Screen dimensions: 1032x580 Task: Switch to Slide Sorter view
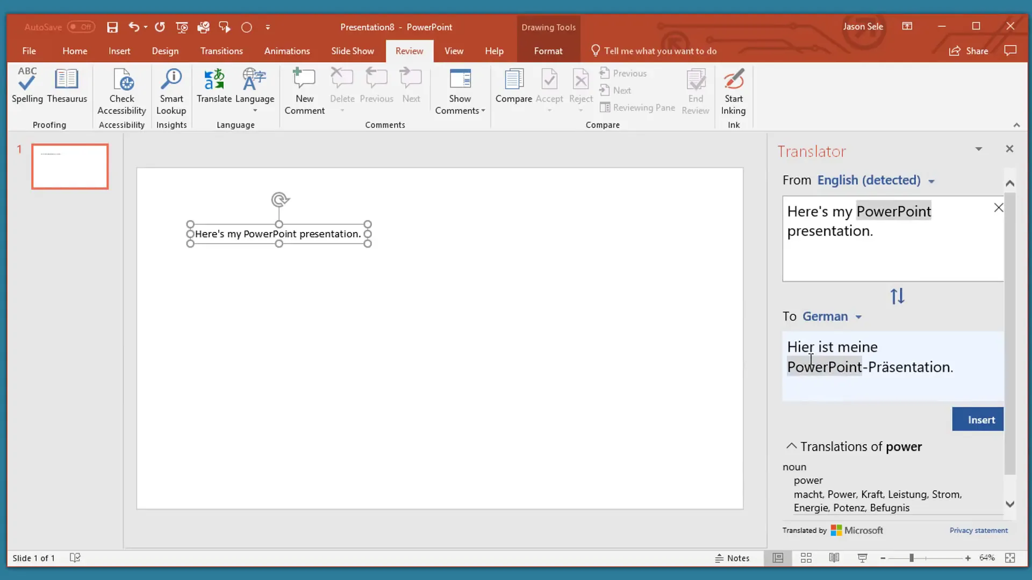coord(806,558)
